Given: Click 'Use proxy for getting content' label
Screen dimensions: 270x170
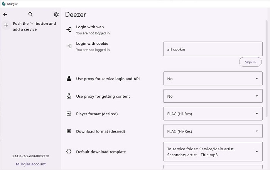Looking at the screenshot, I should pos(103,96).
